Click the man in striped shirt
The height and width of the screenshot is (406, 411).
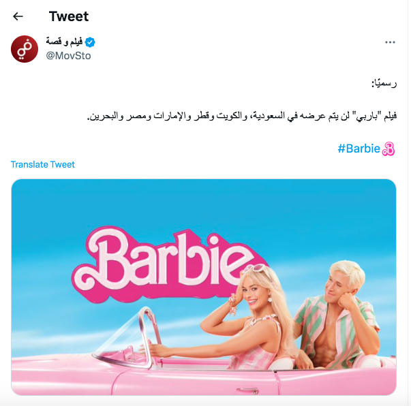(338, 315)
